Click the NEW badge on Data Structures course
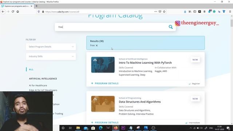Viewport: 233px width, 131px height. pyautogui.click(x=195, y=99)
